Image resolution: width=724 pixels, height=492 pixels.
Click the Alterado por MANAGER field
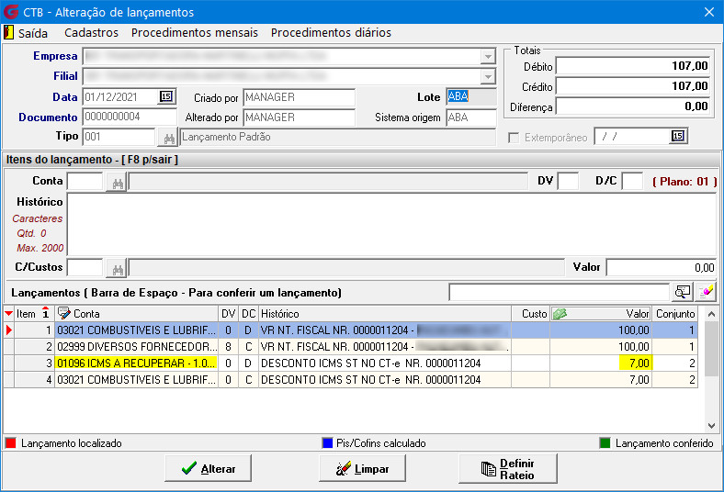[x=299, y=117]
